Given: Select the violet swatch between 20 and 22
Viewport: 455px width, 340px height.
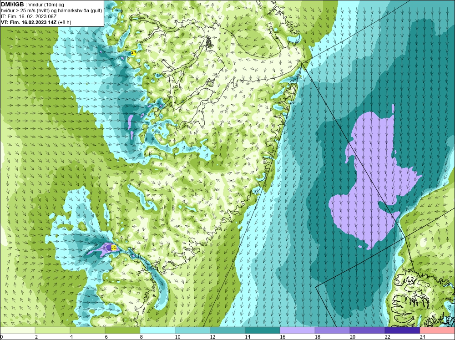Looking at the screenshot, I should (x=367, y=330).
